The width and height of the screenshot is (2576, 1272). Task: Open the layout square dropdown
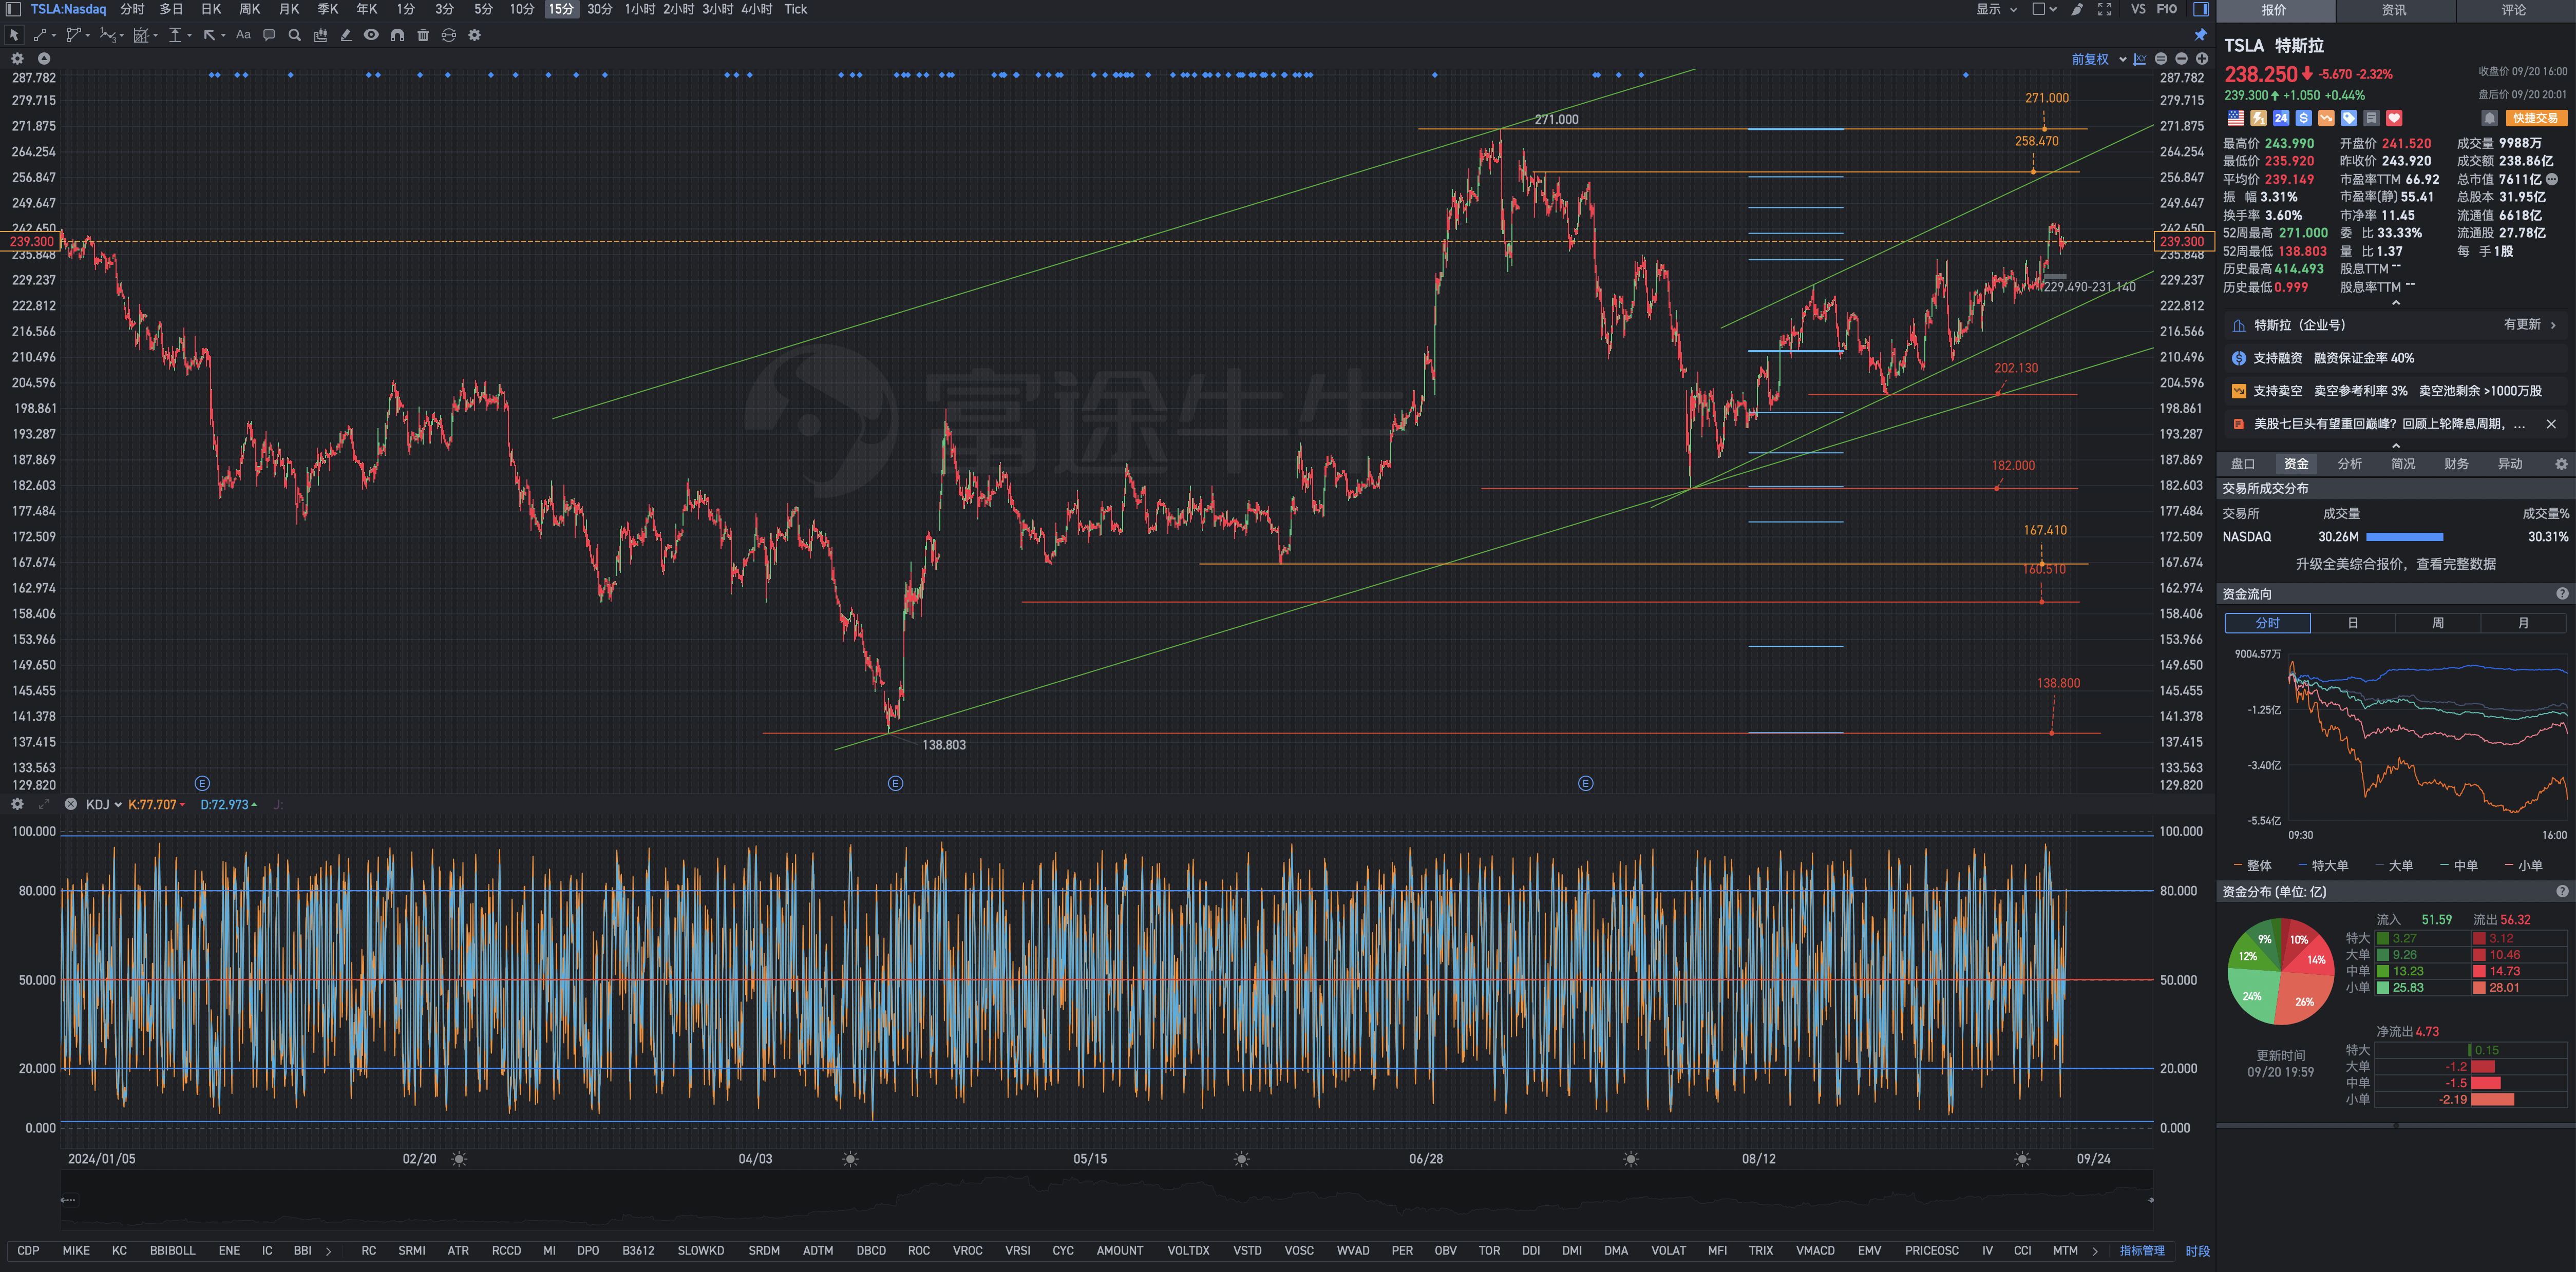(x=2044, y=9)
